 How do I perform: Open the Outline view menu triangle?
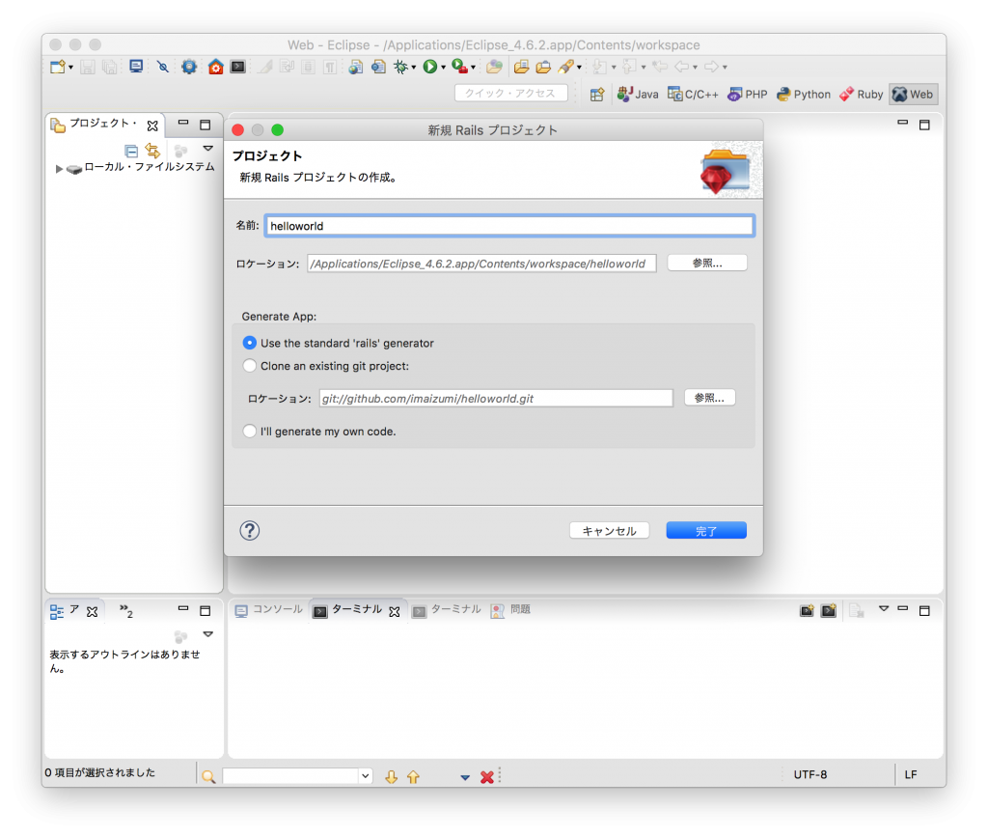(208, 634)
